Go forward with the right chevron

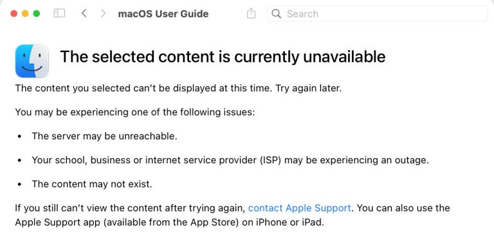tap(103, 13)
